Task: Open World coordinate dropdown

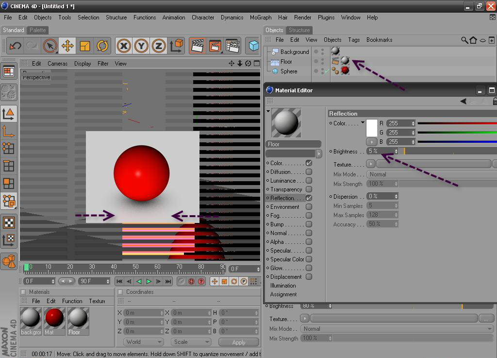Action: pyautogui.click(x=144, y=342)
